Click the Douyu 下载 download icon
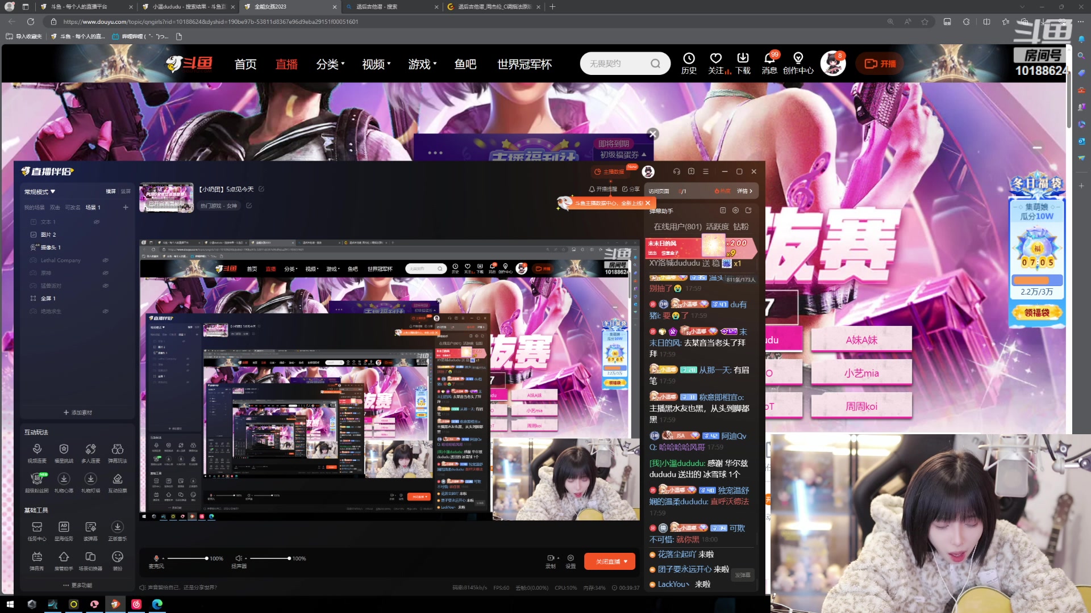Viewport: 1091px width, 613px height. tap(743, 64)
